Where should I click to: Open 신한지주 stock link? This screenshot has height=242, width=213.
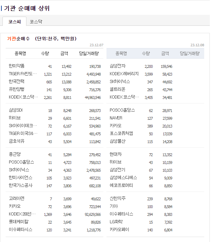(x=118, y=198)
